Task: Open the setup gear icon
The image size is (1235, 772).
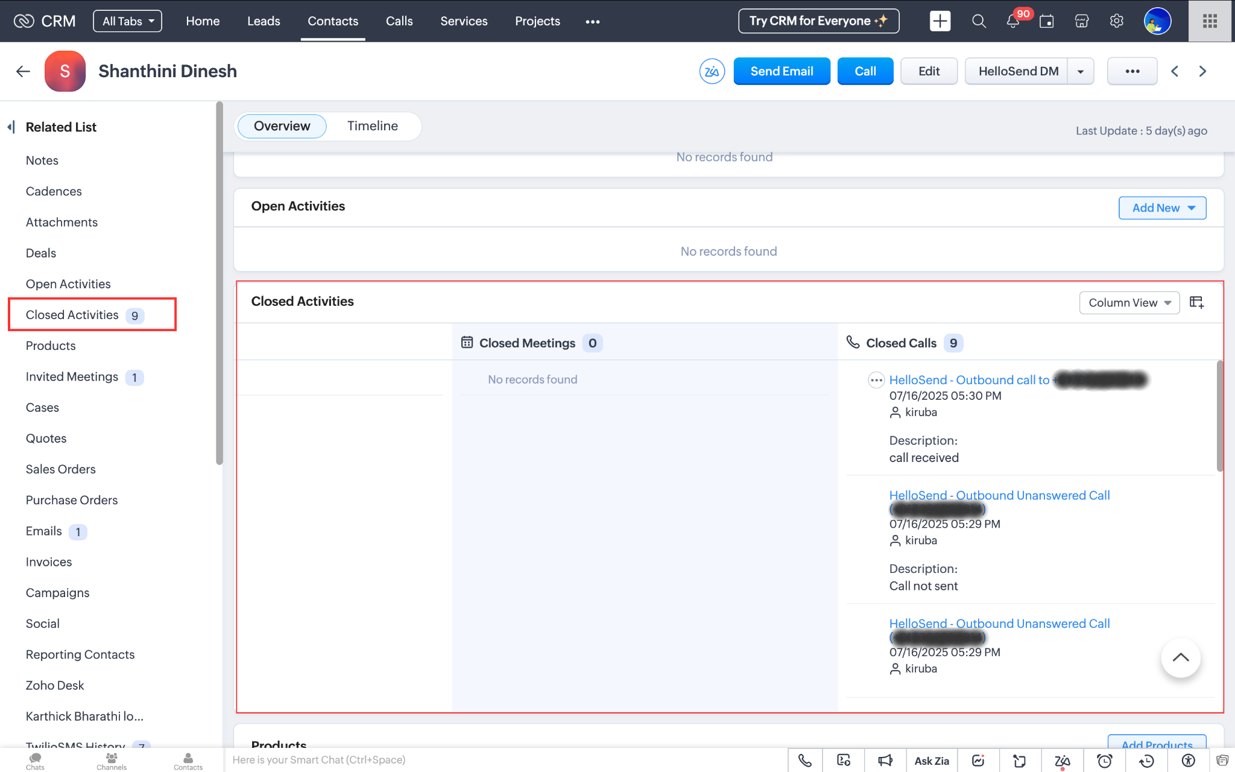Action: [x=1117, y=21]
